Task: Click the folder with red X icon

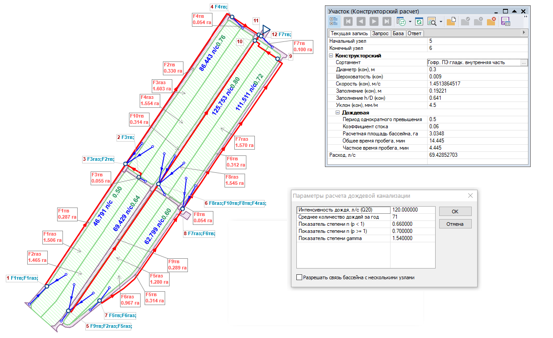Action: click(491, 21)
